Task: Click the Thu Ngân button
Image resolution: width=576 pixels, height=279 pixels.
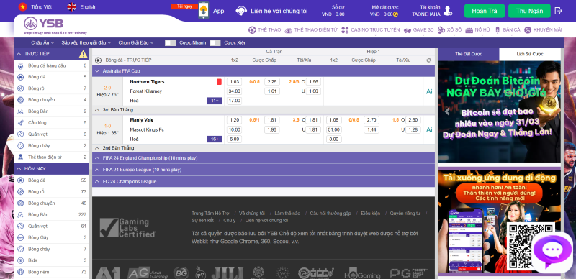Action: [x=529, y=11]
